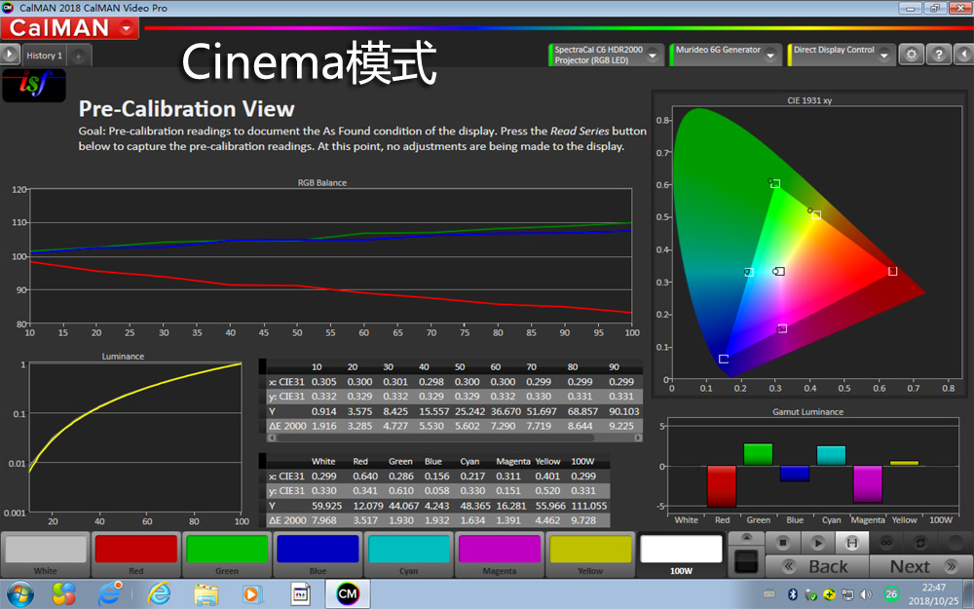Open the Direct Display Control dropdown
The width and height of the screenshot is (974, 609).
point(881,55)
